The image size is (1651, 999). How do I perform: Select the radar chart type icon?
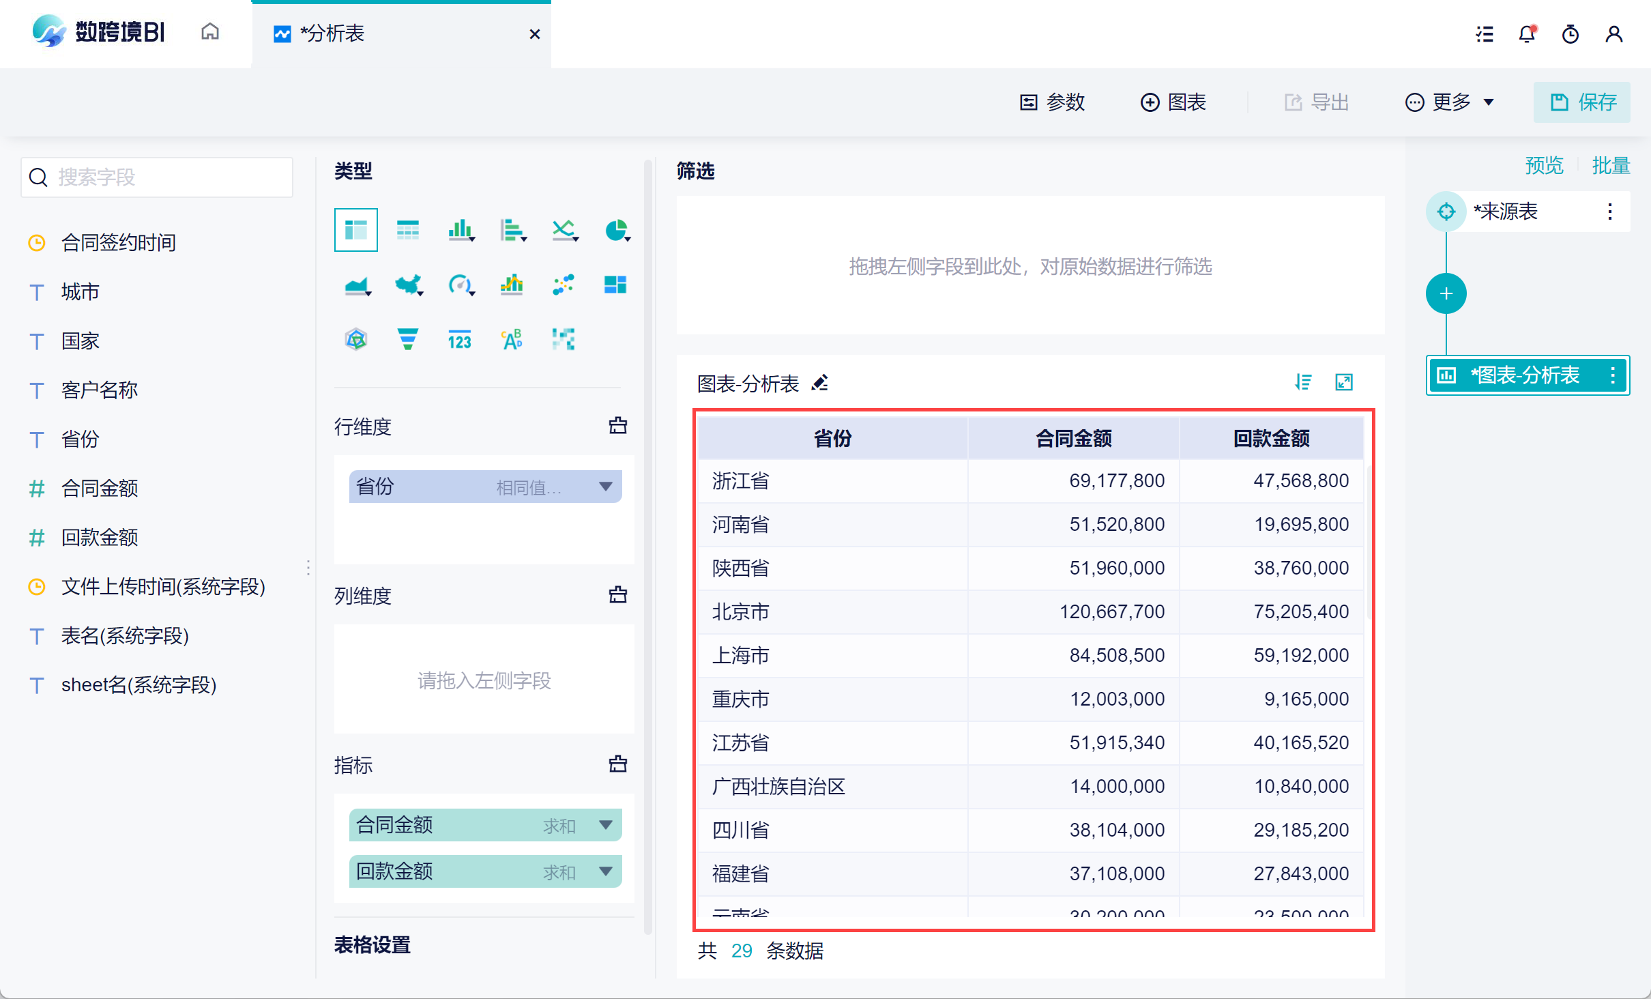click(x=356, y=339)
